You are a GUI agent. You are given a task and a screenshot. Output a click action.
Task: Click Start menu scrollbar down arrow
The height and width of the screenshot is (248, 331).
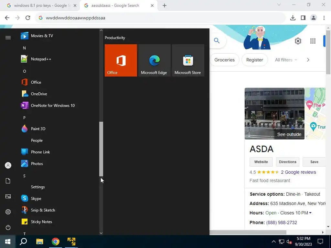click(x=101, y=233)
